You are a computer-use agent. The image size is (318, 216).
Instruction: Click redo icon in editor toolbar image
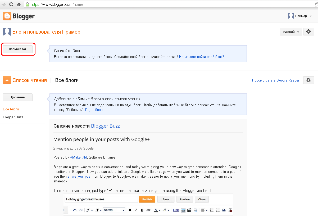pyautogui.click(x=81, y=210)
